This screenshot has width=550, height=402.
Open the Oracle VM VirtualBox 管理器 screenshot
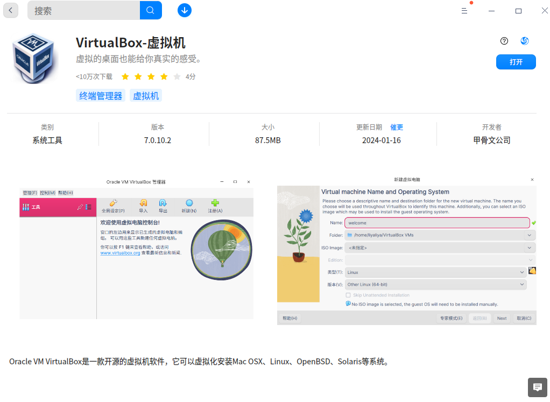coord(137,249)
